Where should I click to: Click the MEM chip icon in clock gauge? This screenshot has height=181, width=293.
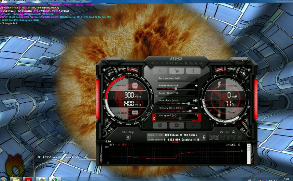pos(135,112)
